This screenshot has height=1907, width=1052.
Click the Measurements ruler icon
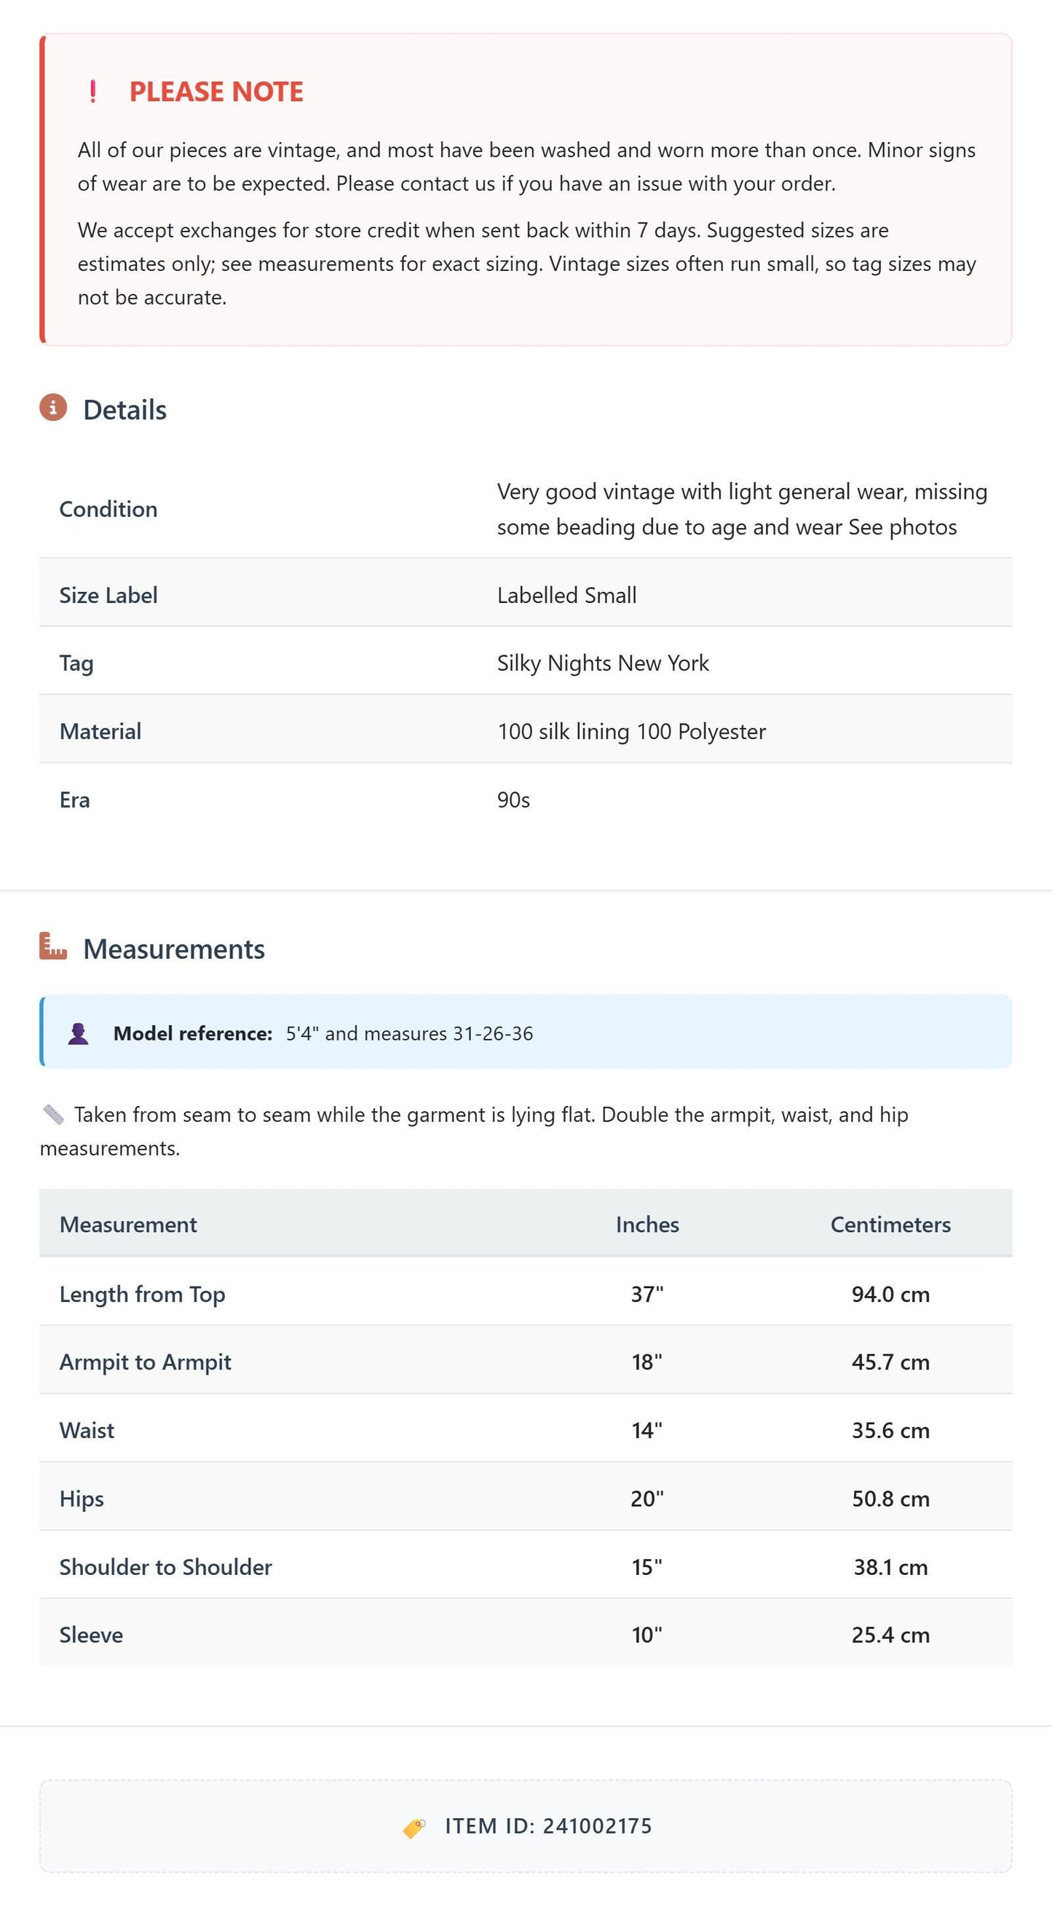tap(53, 947)
